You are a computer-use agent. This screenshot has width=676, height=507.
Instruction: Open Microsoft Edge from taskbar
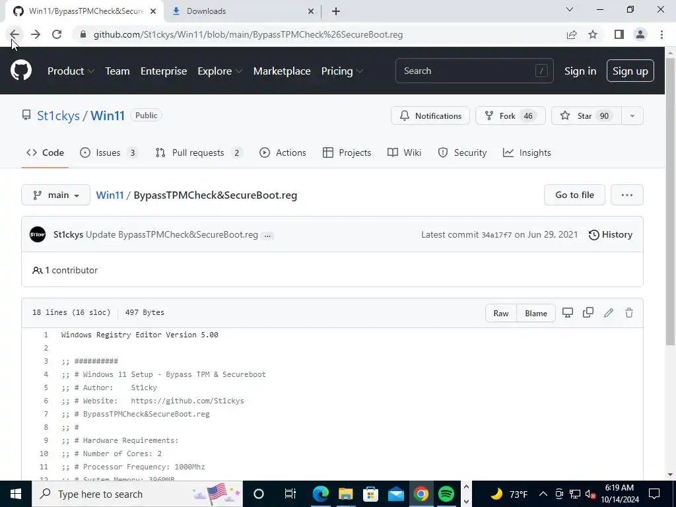pyautogui.click(x=320, y=494)
